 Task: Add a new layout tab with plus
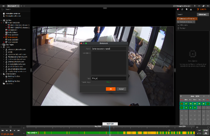(x=21, y=6)
